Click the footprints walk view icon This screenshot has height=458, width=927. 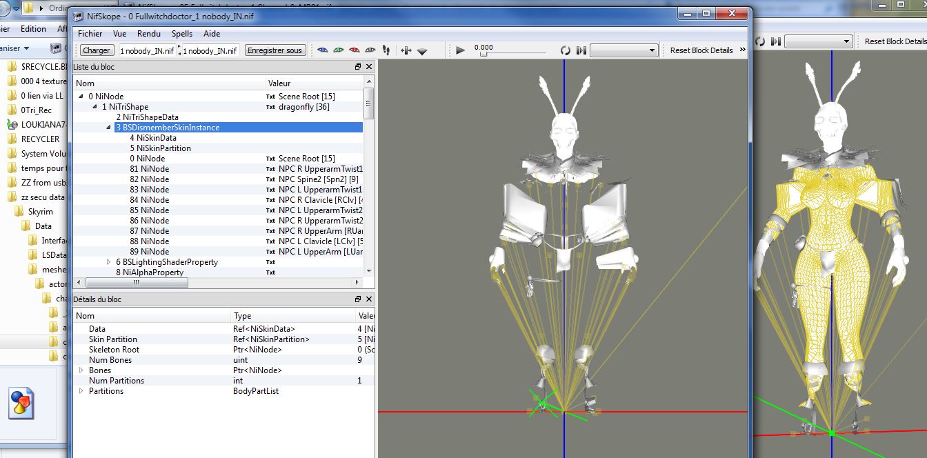click(386, 50)
